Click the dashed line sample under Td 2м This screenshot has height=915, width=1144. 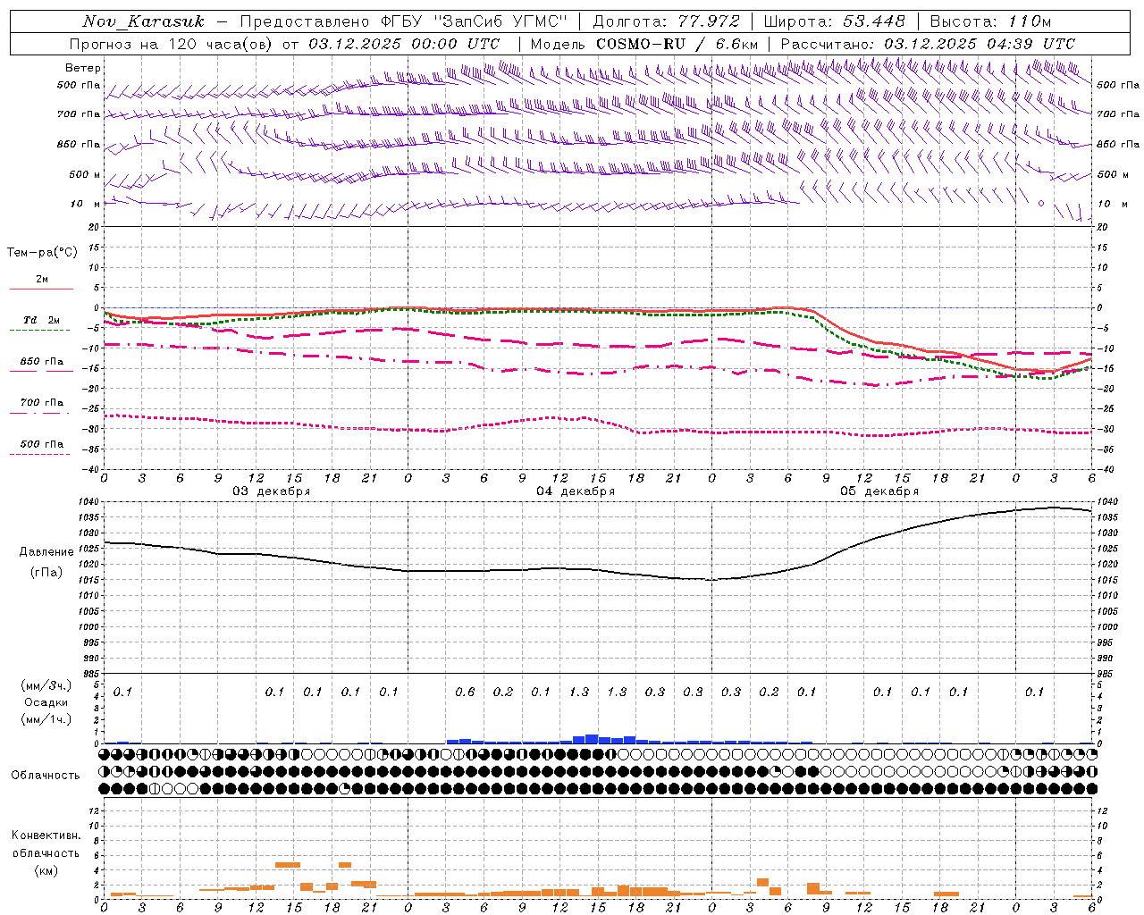click(39, 331)
